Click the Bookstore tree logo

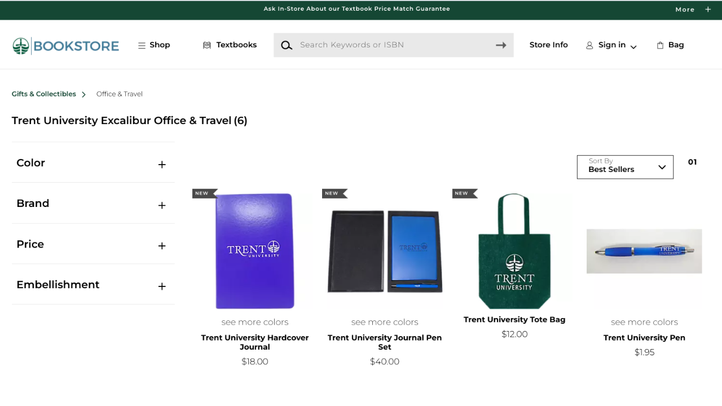coord(21,44)
